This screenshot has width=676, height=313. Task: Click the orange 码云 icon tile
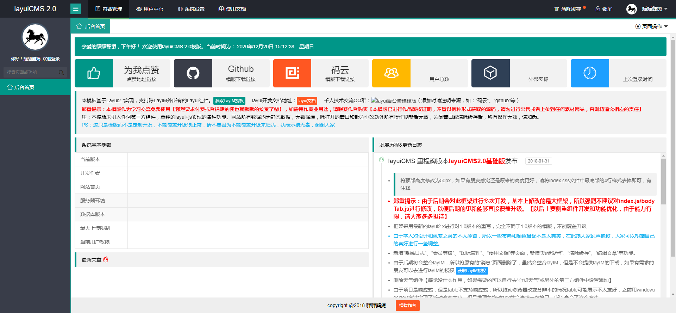click(292, 73)
